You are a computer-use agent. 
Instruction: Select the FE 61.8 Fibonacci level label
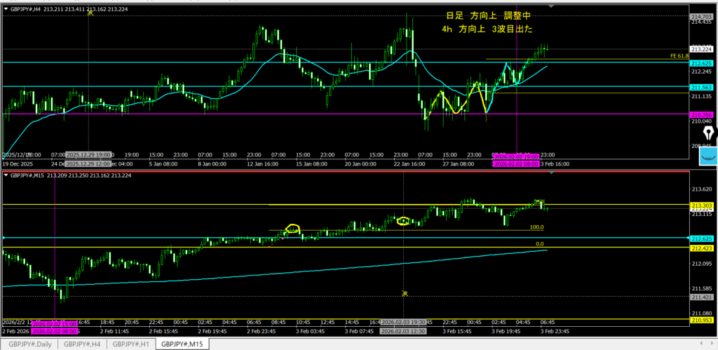pos(679,55)
